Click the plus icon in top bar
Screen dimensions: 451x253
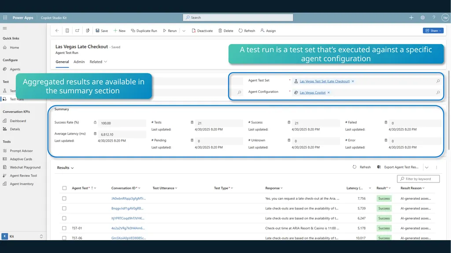click(x=411, y=18)
